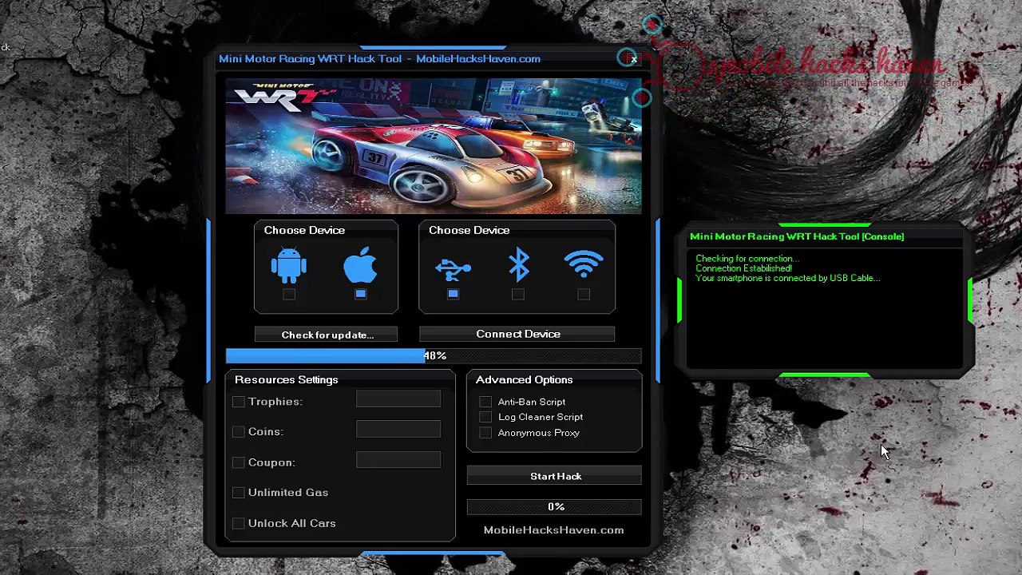The height and width of the screenshot is (575, 1022).
Task: Enable the Trophies checkbox
Action: (239, 402)
